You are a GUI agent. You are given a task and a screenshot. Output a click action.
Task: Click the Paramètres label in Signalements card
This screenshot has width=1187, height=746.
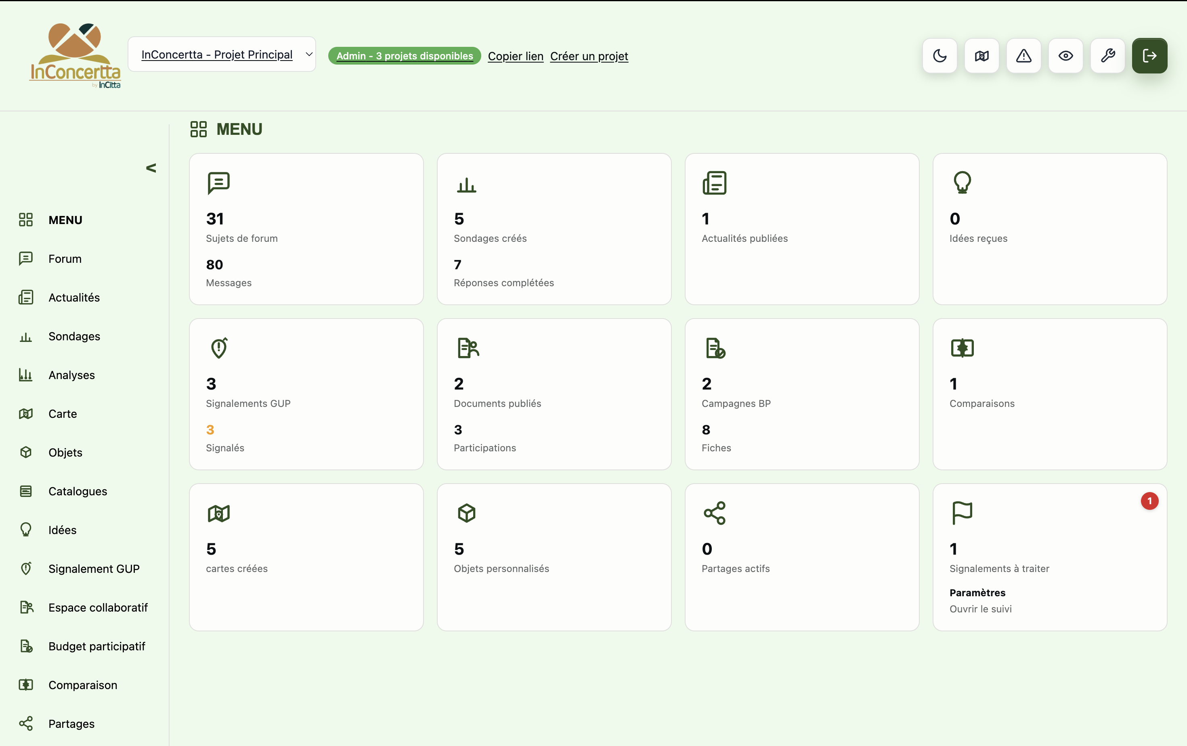click(977, 593)
